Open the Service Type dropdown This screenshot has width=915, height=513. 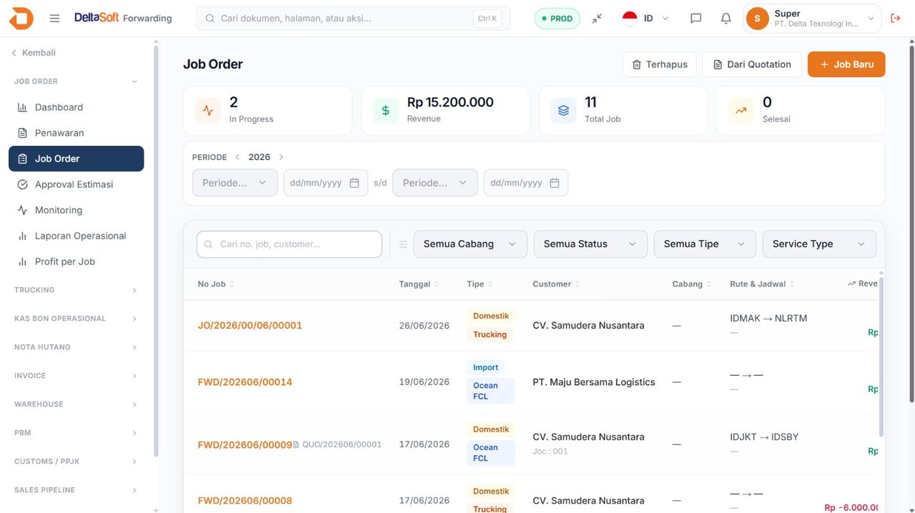tap(819, 244)
